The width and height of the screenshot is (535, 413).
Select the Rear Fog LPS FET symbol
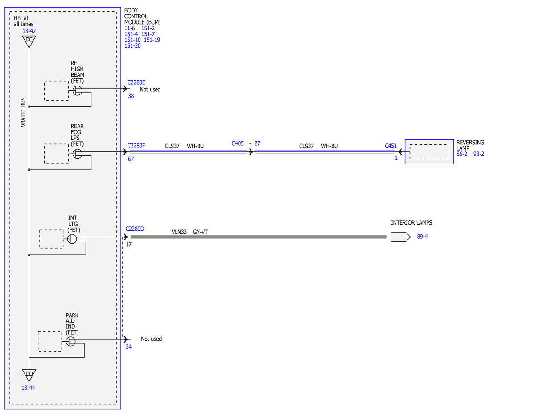click(x=78, y=154)
